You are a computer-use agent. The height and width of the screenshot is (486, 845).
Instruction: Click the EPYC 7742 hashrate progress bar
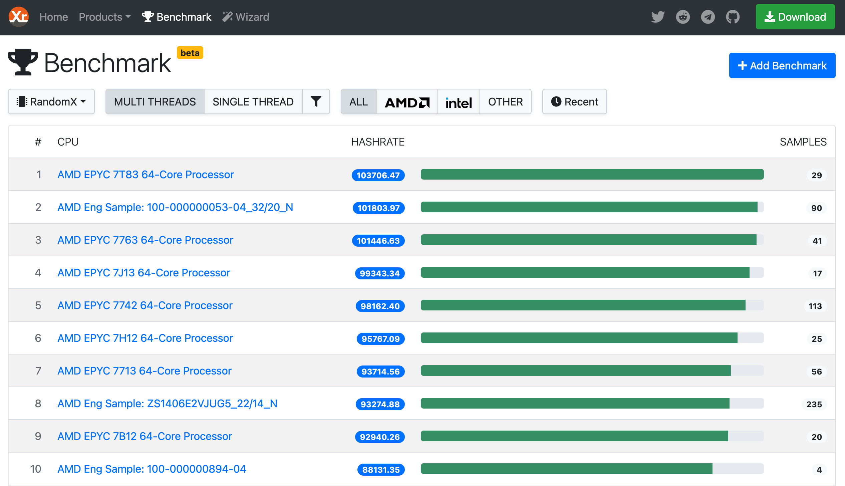tap(592, 305)
